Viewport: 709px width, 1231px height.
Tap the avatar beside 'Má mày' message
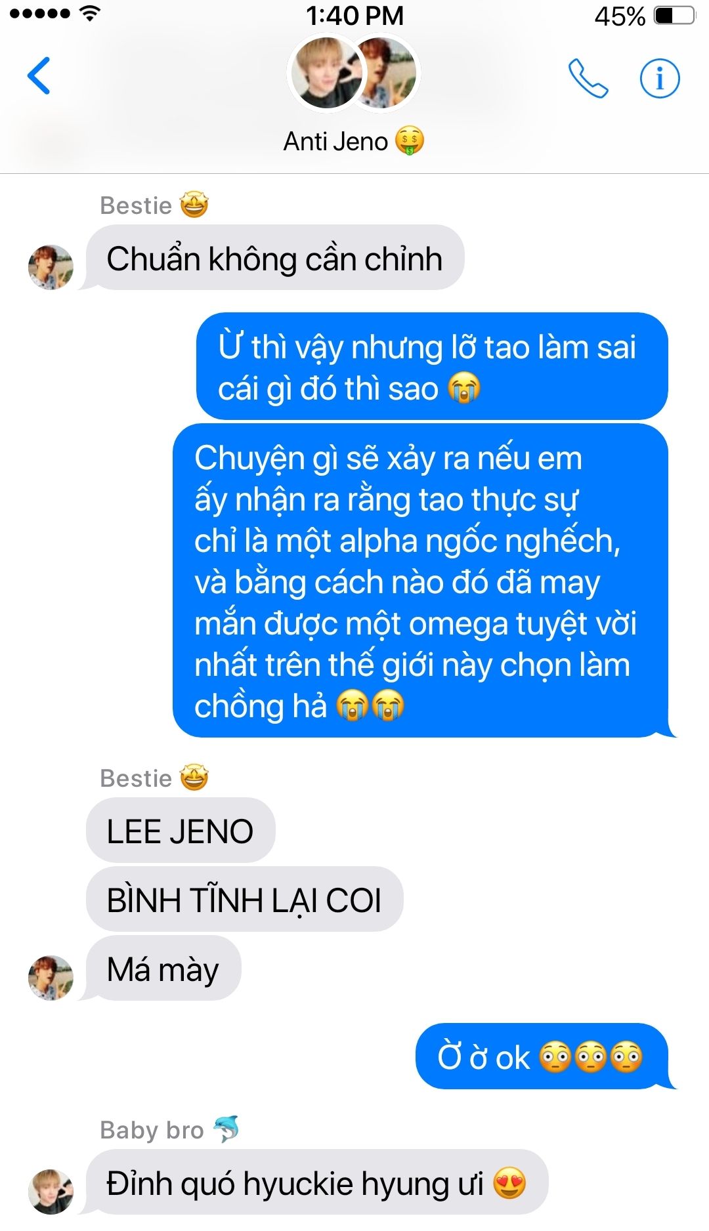pos(51,977)
